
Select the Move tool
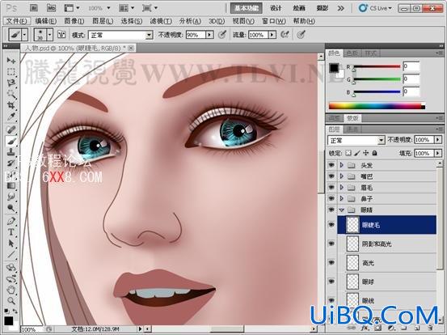coord(11,60)
